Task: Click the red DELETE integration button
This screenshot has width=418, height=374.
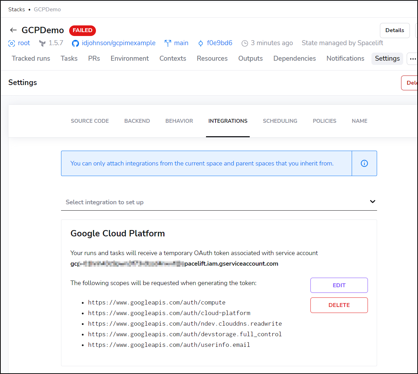Action: pyautogui.click(x=339, y=305)
